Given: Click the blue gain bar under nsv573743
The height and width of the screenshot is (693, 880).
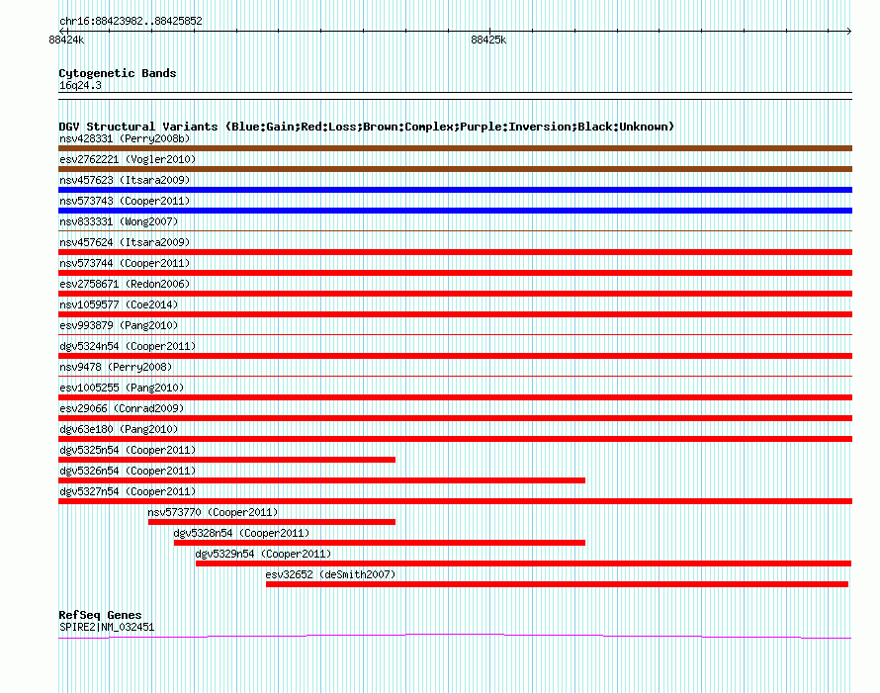Looking at the screenshot, I should point(455,211).
